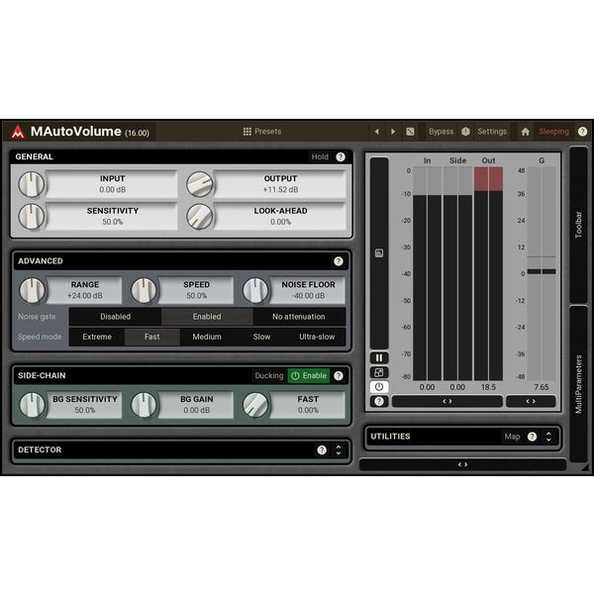Expand the Utilities panel

pyautogui.click(x=548, y=437)
